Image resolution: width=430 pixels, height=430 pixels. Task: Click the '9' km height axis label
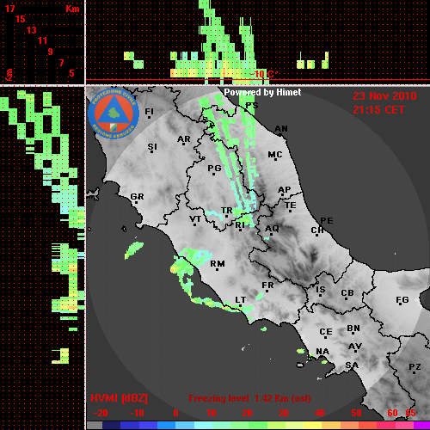pos(51,52)
